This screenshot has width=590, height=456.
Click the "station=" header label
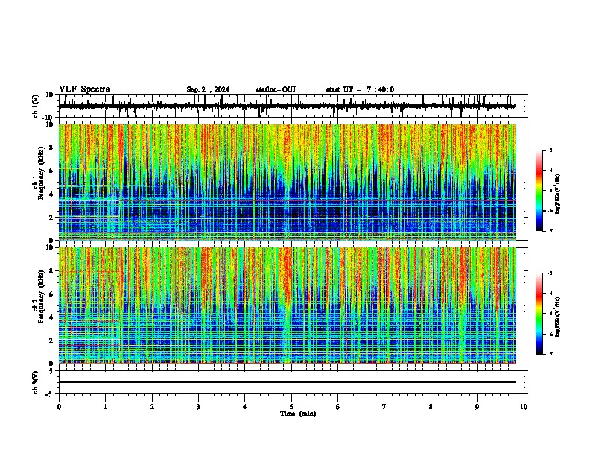[269, 89]
